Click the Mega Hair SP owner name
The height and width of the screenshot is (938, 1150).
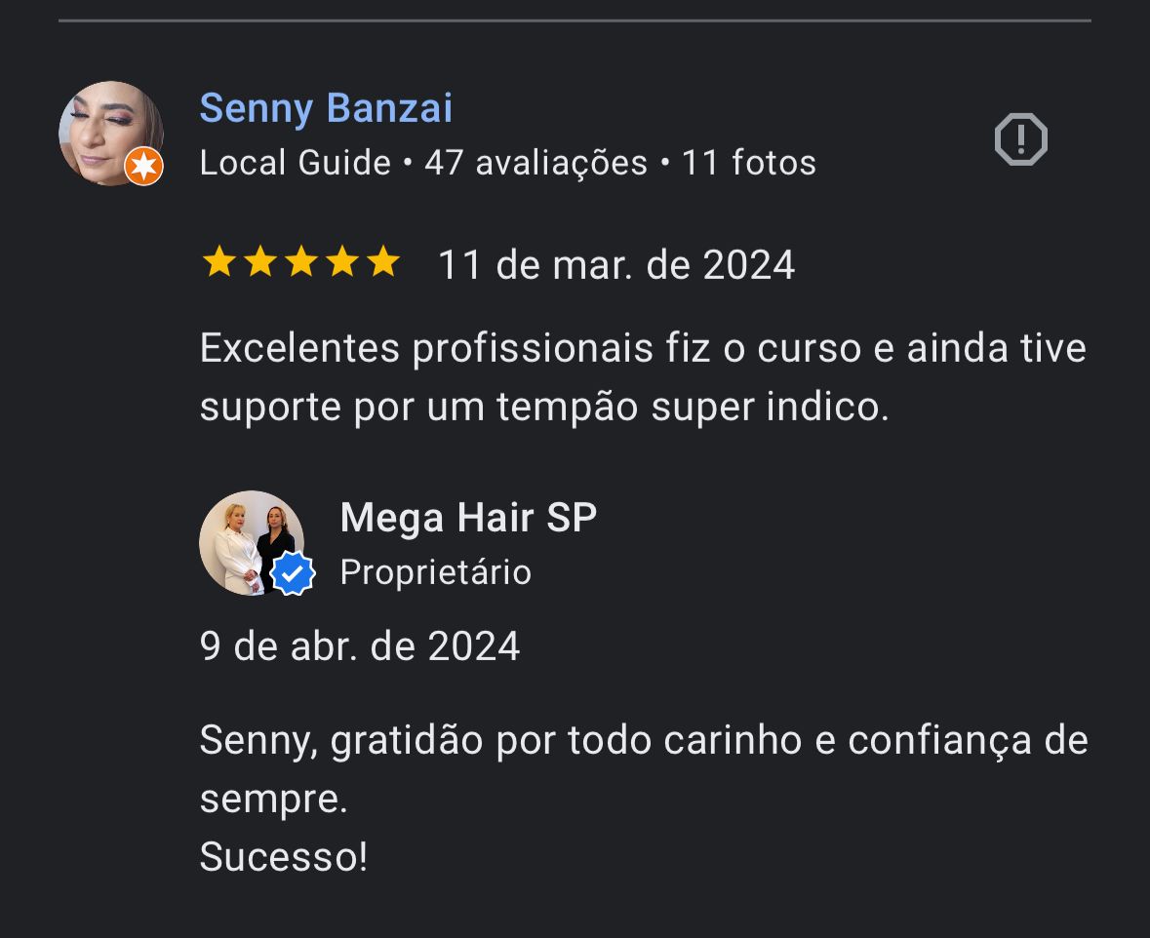pyautogui.click(x=468, y=518)
